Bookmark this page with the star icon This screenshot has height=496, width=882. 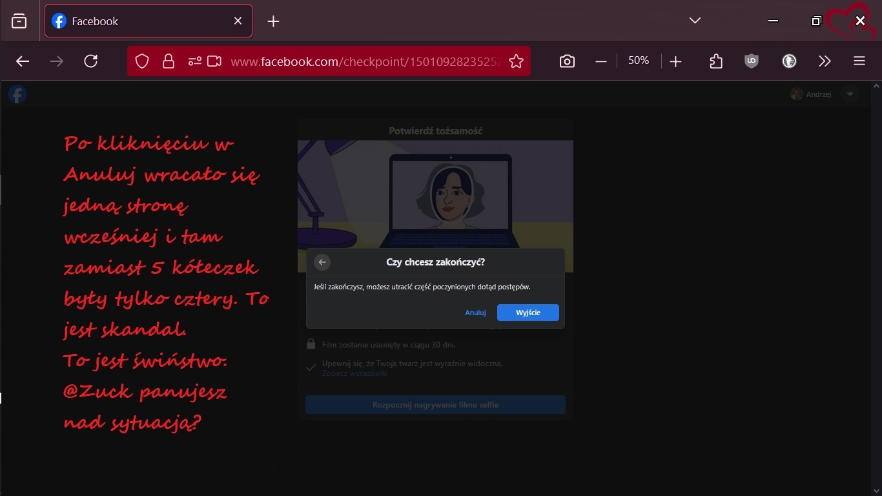[516, 61]
